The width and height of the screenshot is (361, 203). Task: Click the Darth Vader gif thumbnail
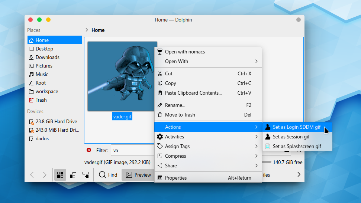click(122, 76)
